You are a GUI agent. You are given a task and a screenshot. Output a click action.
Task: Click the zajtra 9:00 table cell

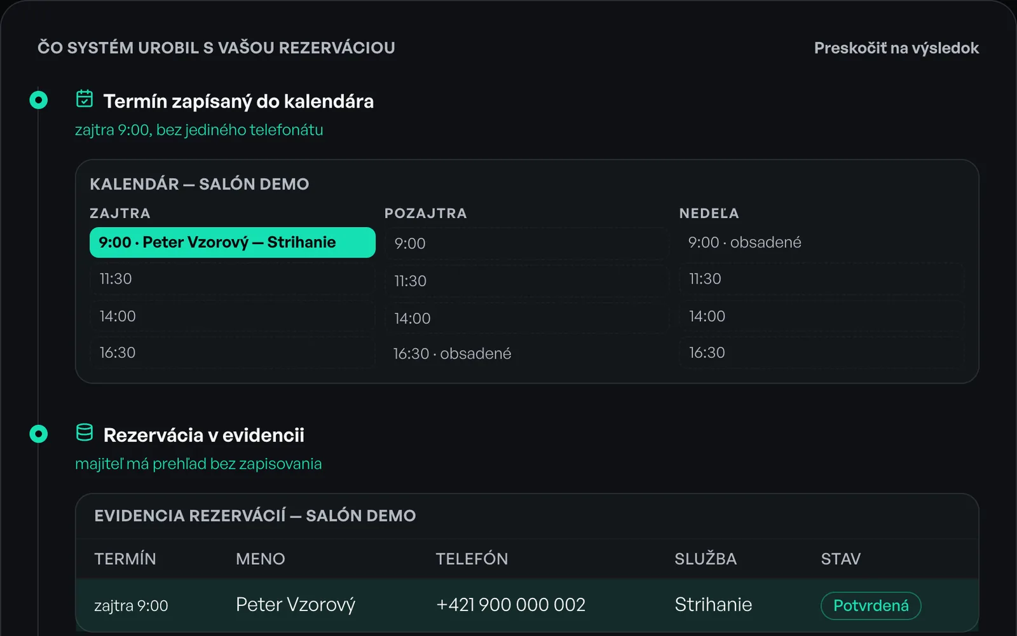click(x=131, y=605)
